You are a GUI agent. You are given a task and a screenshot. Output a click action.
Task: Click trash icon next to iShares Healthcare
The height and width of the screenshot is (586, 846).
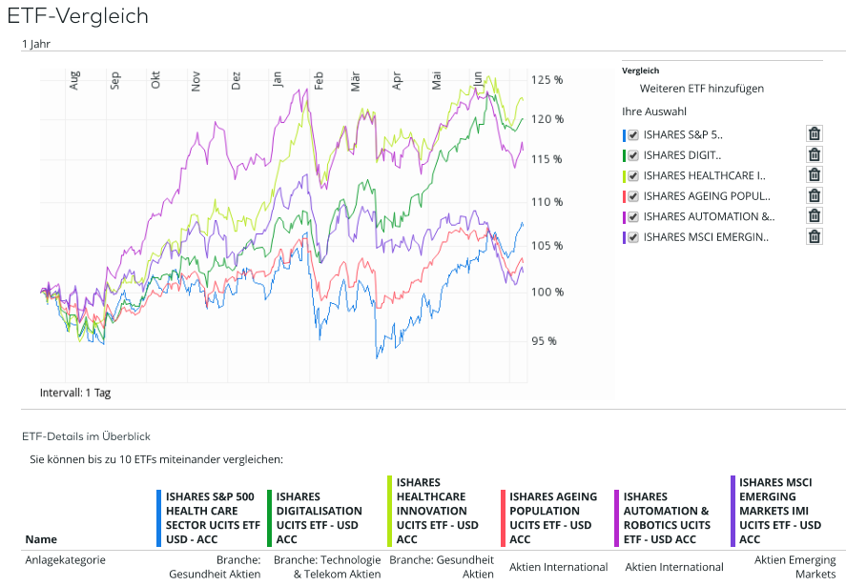point(814,174)
